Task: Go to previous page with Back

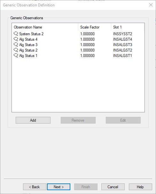Action: pos(35,187)
